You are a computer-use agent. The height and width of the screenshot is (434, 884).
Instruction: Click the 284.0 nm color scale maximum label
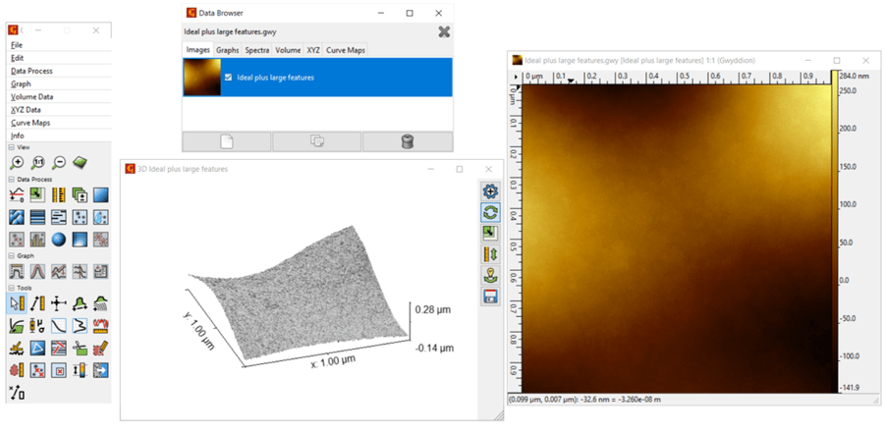click(x=856, y=75)
